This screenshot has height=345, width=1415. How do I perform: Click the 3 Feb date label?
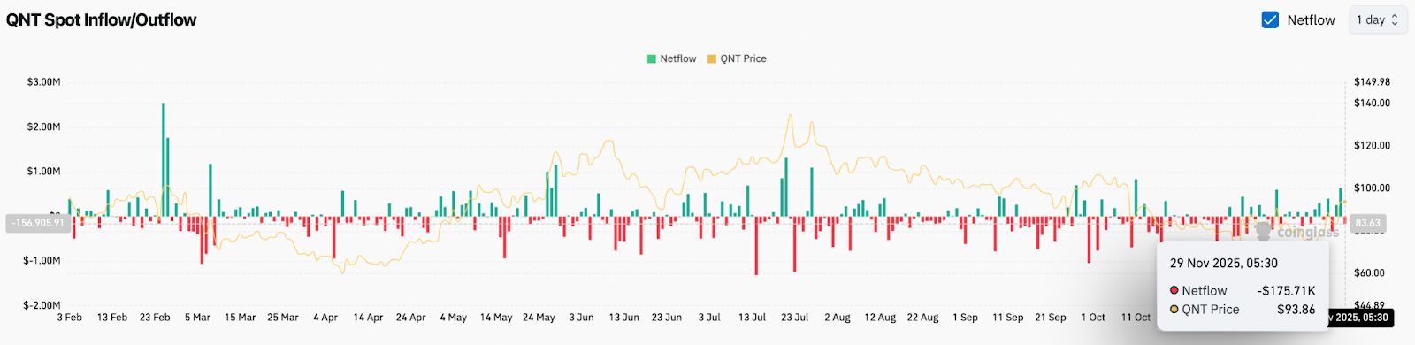70,318
